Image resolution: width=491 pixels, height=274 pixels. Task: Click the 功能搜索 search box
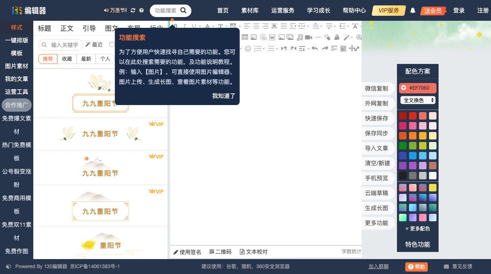tap(171, 11)
